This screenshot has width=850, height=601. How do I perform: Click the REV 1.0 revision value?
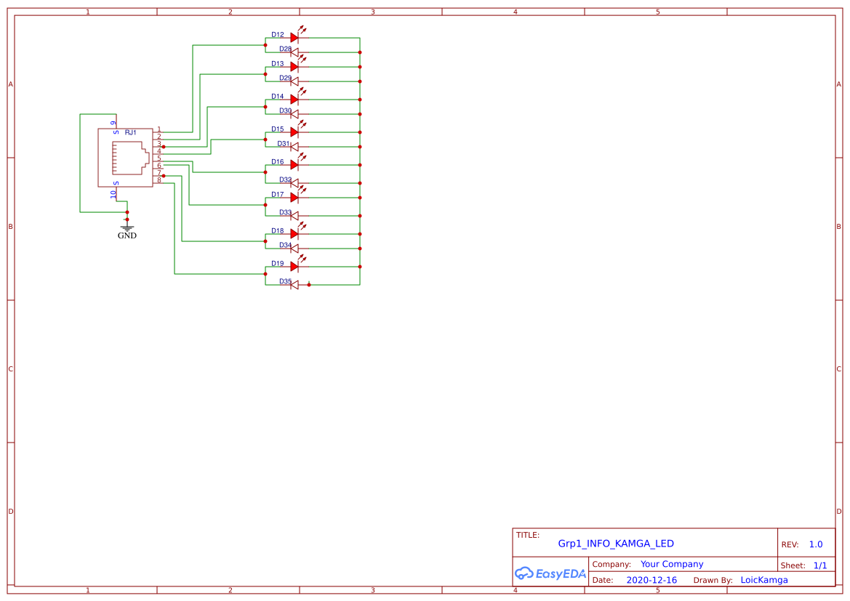pos(814,543)
